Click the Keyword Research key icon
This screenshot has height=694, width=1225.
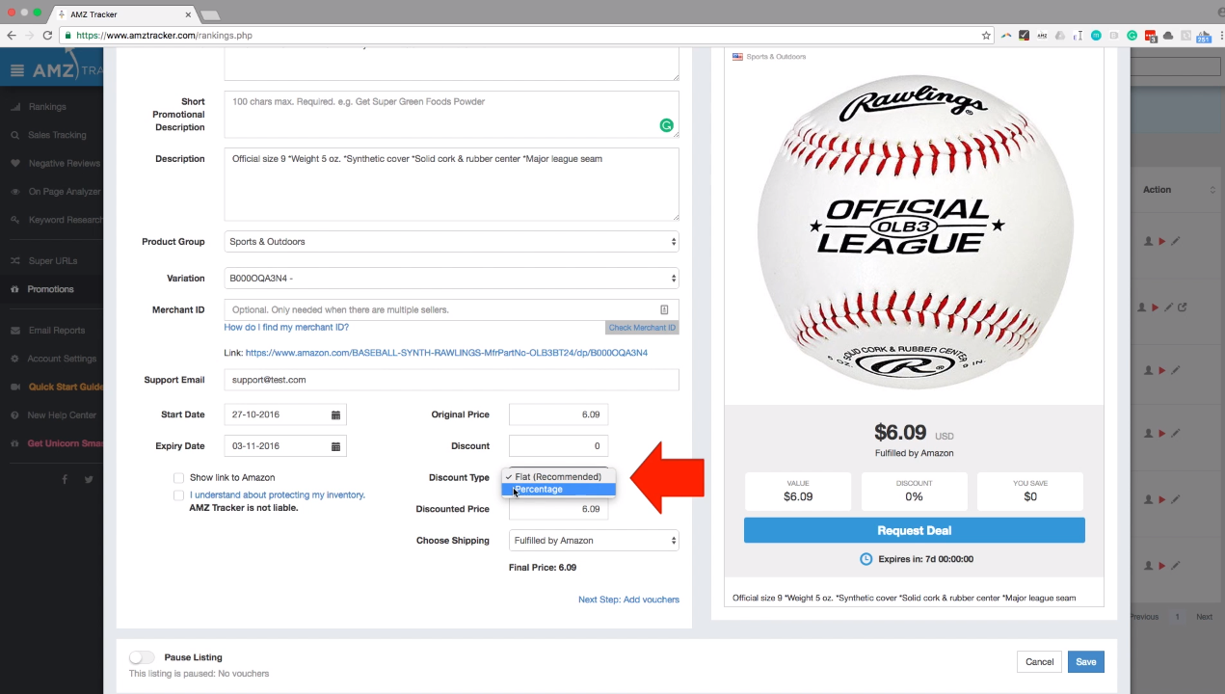[15, 220]
